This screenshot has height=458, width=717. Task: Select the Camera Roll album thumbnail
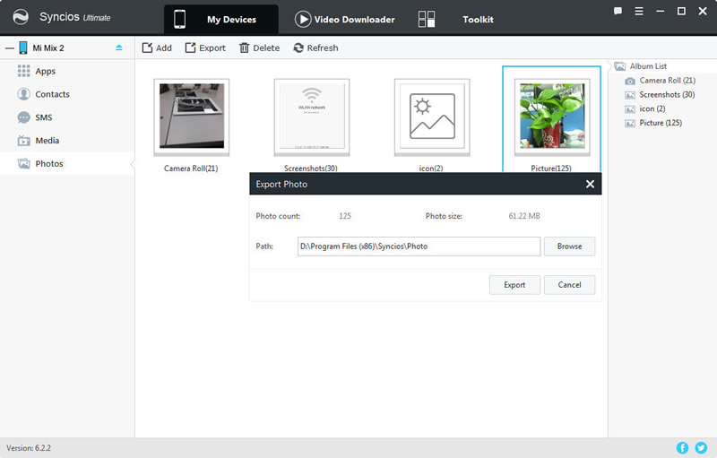[x=192, y=117]
